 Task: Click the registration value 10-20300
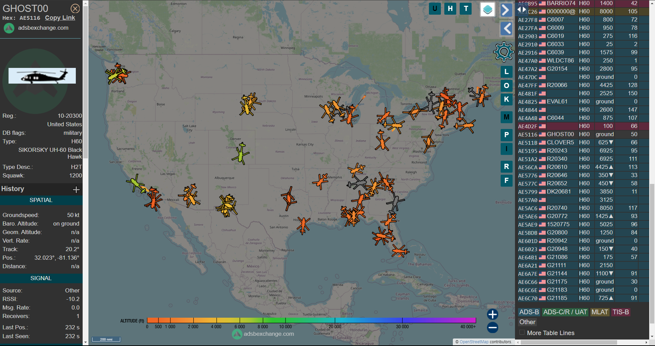click(x=70, y=116)
